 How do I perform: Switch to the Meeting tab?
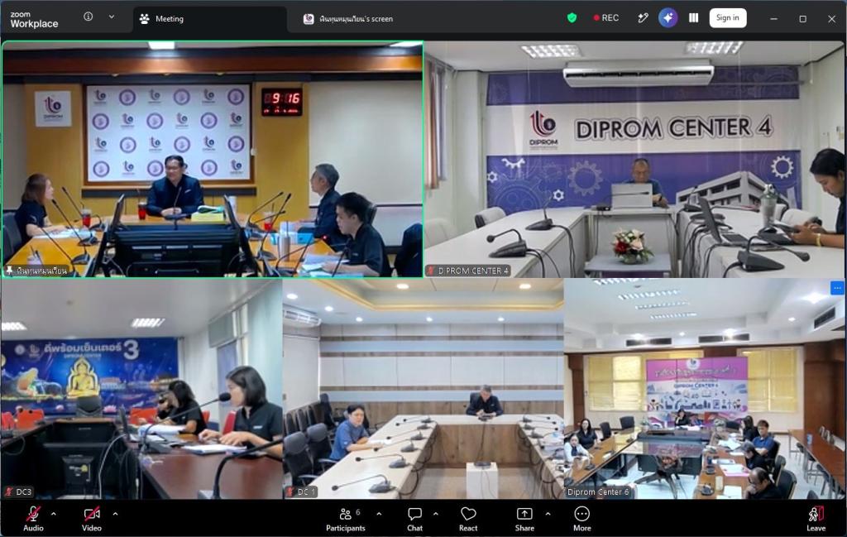point(209,19)
